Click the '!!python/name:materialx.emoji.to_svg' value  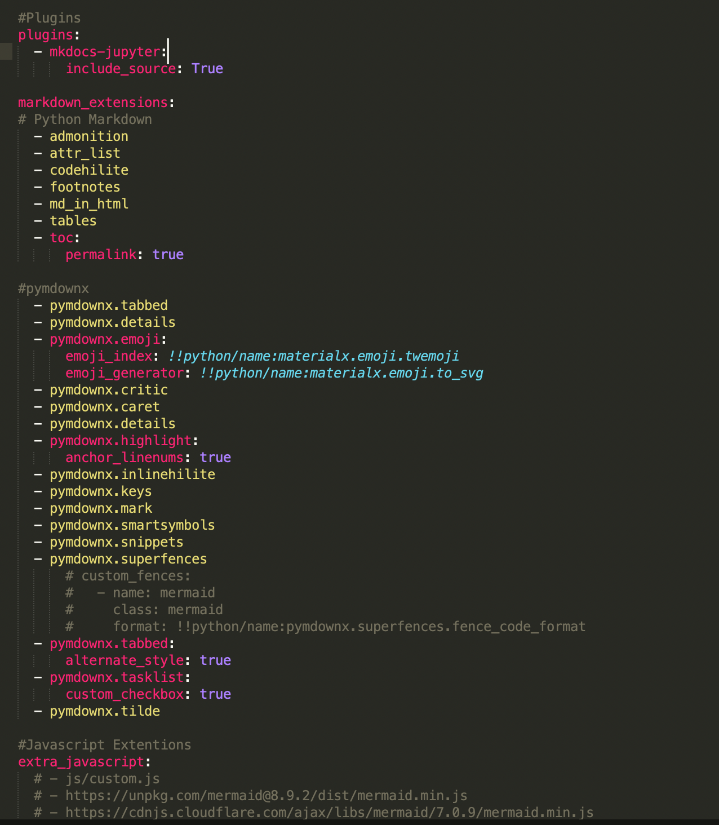(x=341, y=373)
